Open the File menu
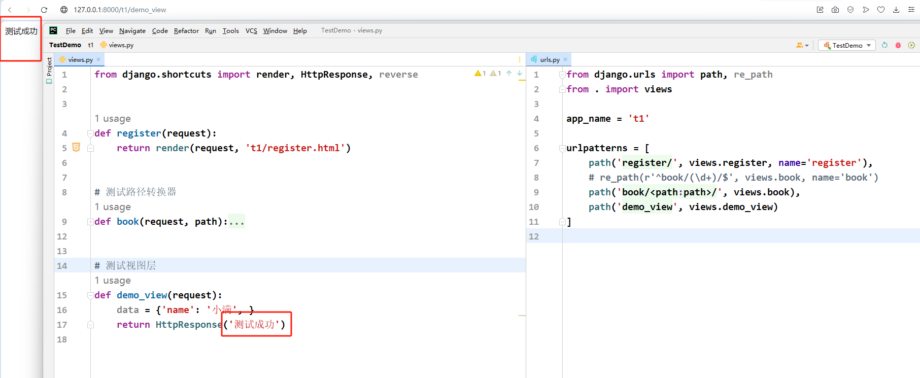 tap(71, 31)
